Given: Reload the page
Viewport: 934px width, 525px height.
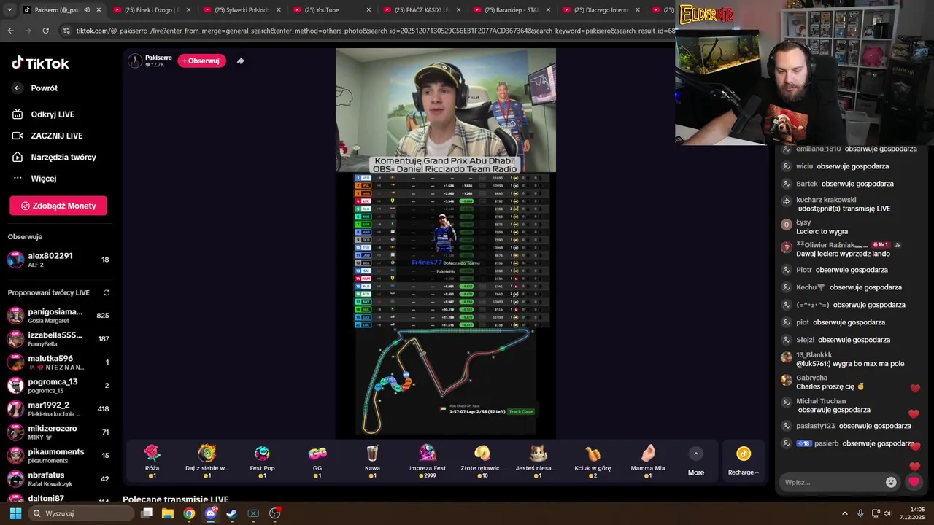Looking at the screenshot, I should [45, 31].
